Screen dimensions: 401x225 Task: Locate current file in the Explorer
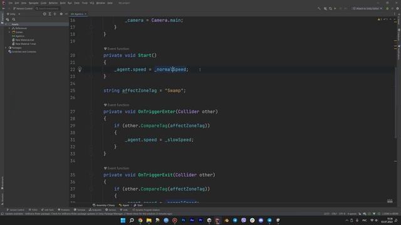click(44, 14)
